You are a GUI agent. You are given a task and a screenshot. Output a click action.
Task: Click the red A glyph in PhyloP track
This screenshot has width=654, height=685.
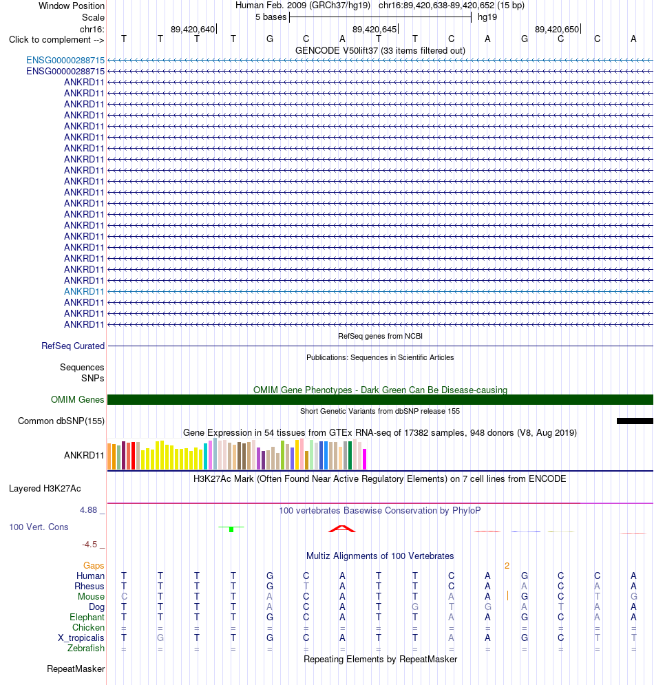tap(342, 529)
